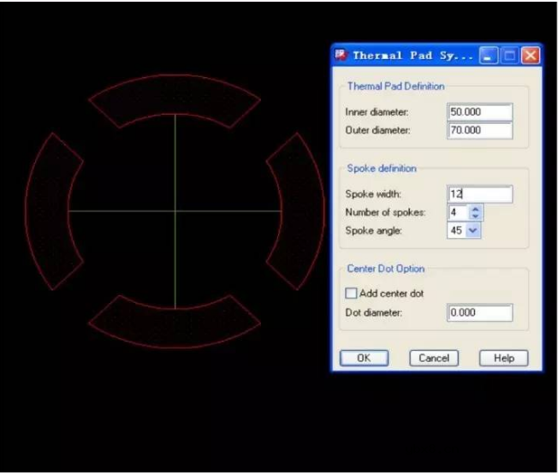Viewport: 558px width, 475px height.
Task: Close the Thermal Pad dialog
Action: click(531, 56)
